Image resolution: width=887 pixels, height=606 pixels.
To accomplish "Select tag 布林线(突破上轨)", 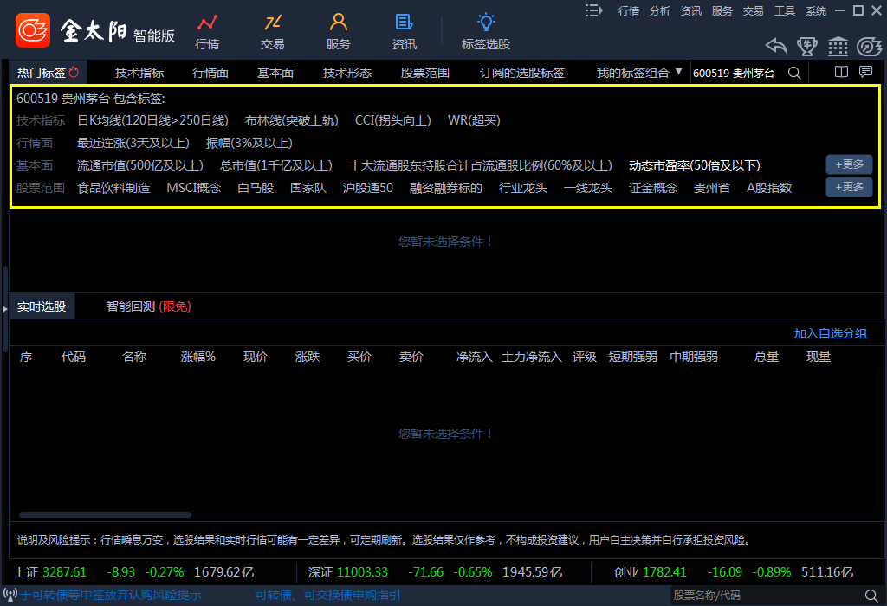I will click(x=291, y=120).
